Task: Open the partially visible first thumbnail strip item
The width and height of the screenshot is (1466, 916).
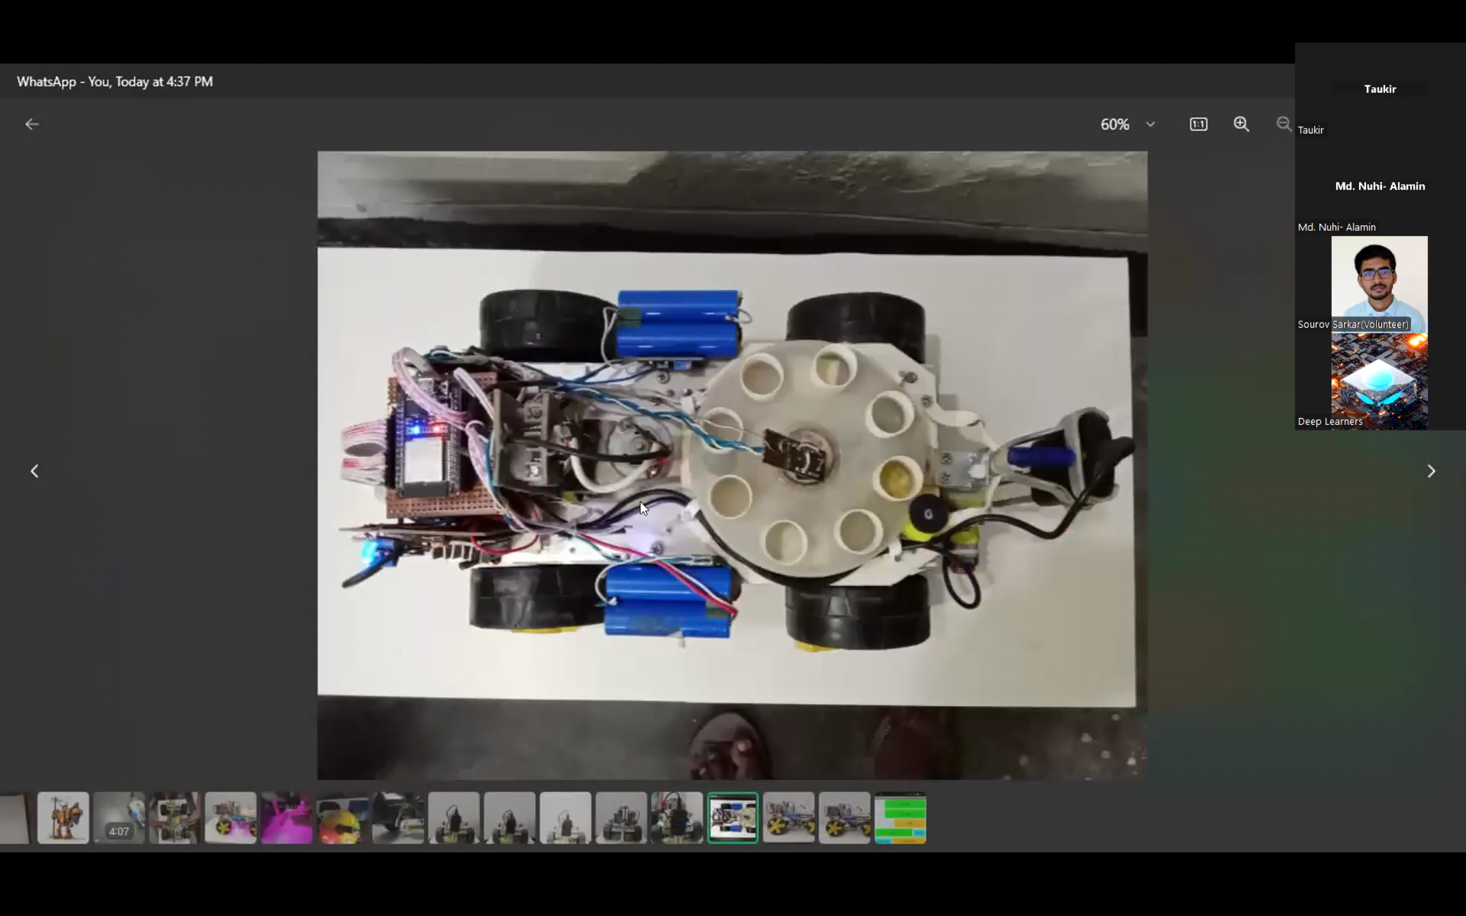Action: tap(15, 818)
